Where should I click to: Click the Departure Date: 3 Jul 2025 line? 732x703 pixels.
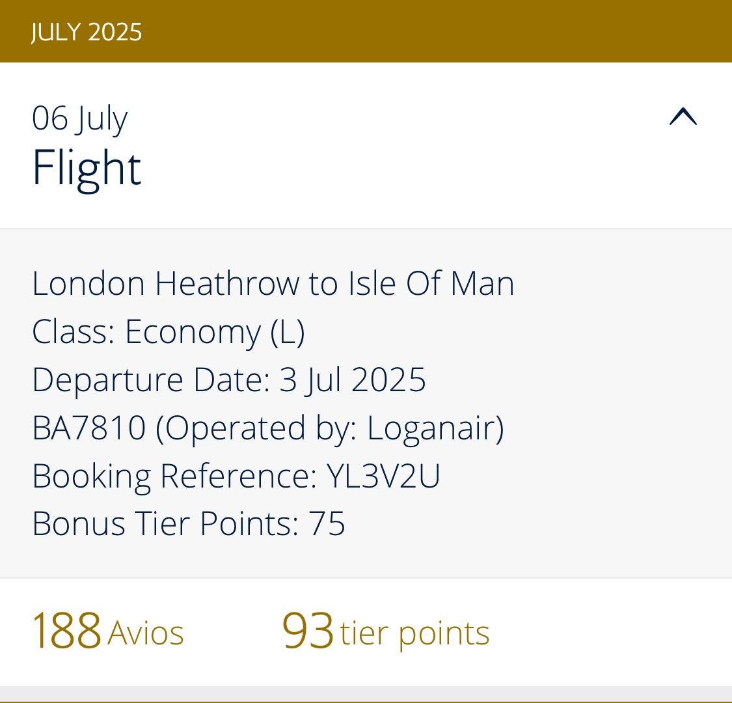click(228, 380)
